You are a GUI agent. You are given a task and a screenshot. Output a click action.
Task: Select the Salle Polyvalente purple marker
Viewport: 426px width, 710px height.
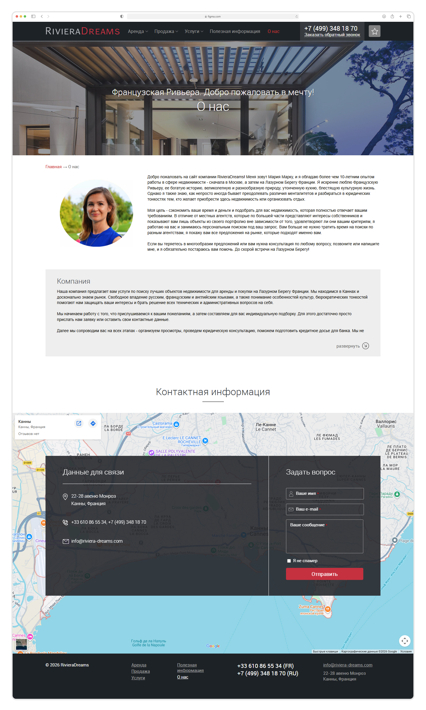pos(151,453)
